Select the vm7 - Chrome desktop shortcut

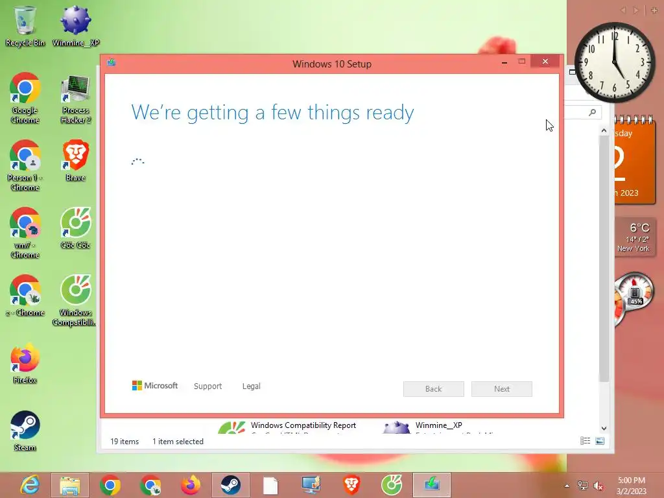pyautogui.click(x=25, y=233)
